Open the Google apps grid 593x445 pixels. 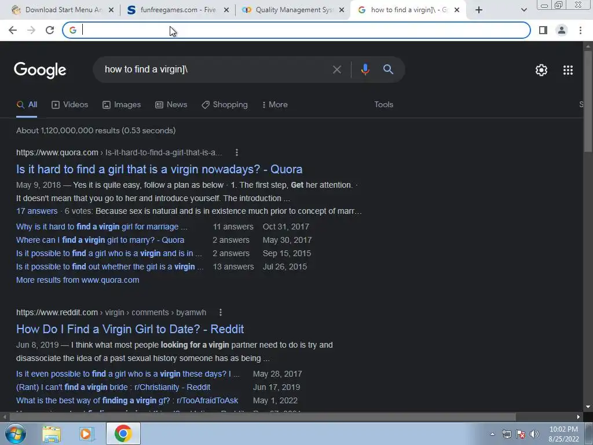point(568,70)
